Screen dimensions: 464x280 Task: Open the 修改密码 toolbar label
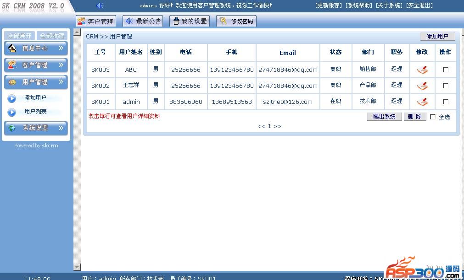click(242, 21)
